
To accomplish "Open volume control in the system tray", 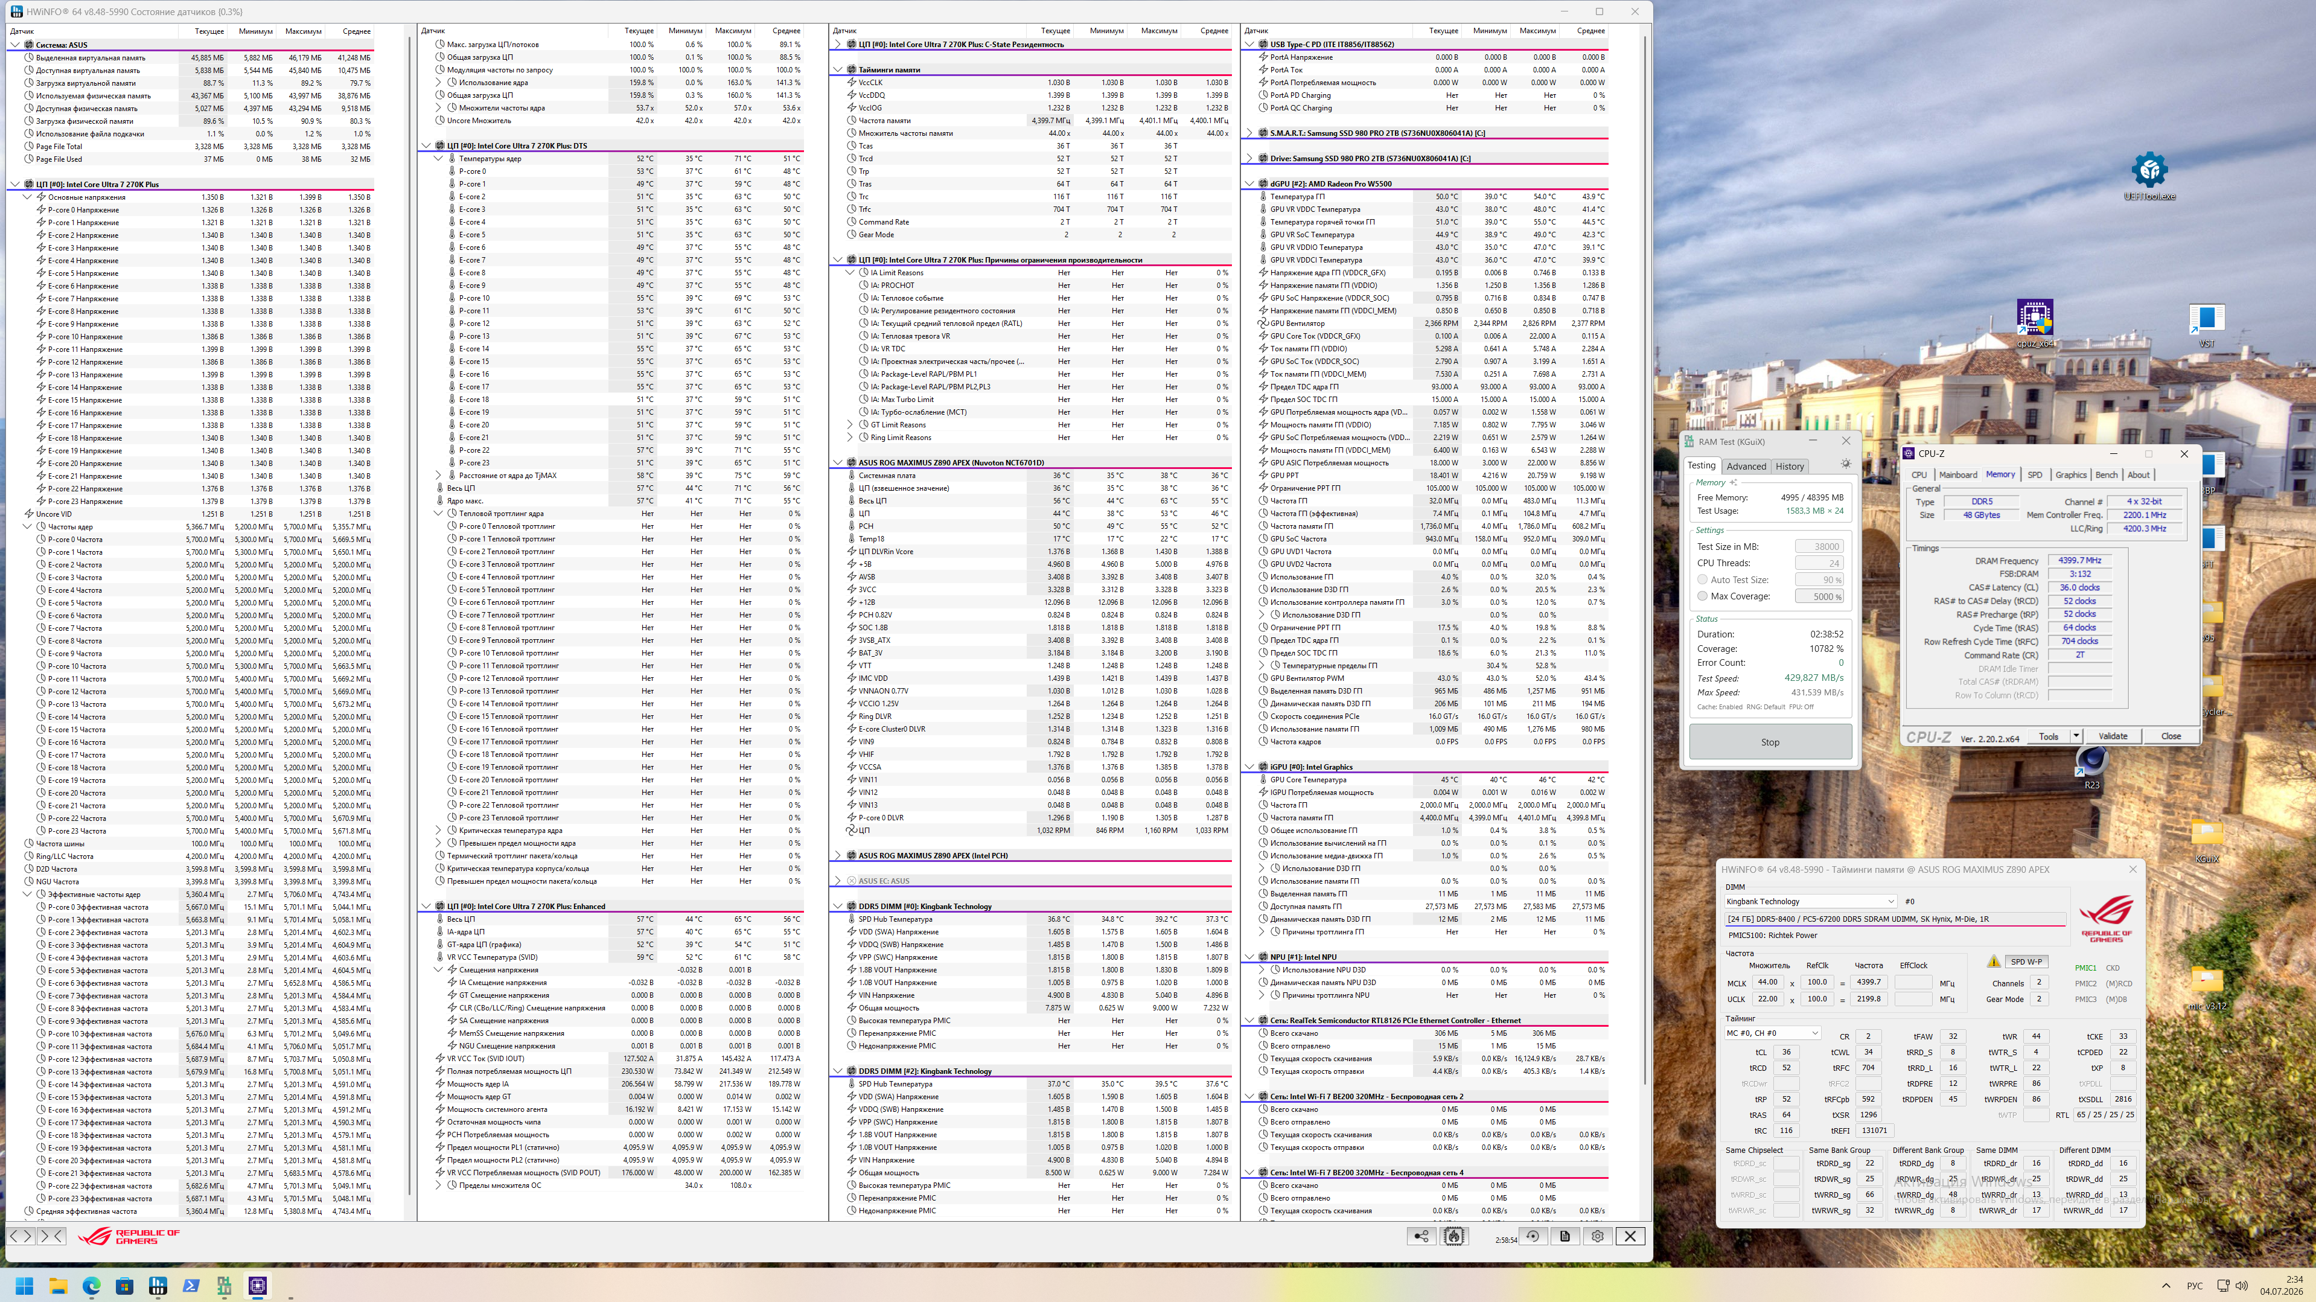I will click(2241, 1286).
